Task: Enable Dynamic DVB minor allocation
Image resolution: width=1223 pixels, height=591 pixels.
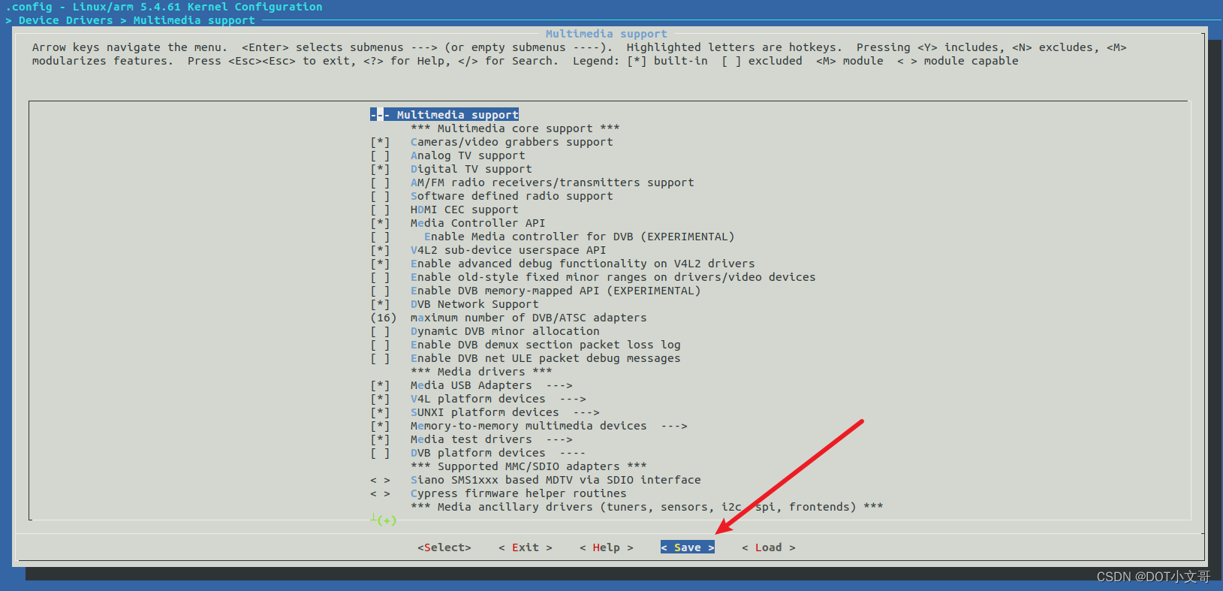Action: 380,331
